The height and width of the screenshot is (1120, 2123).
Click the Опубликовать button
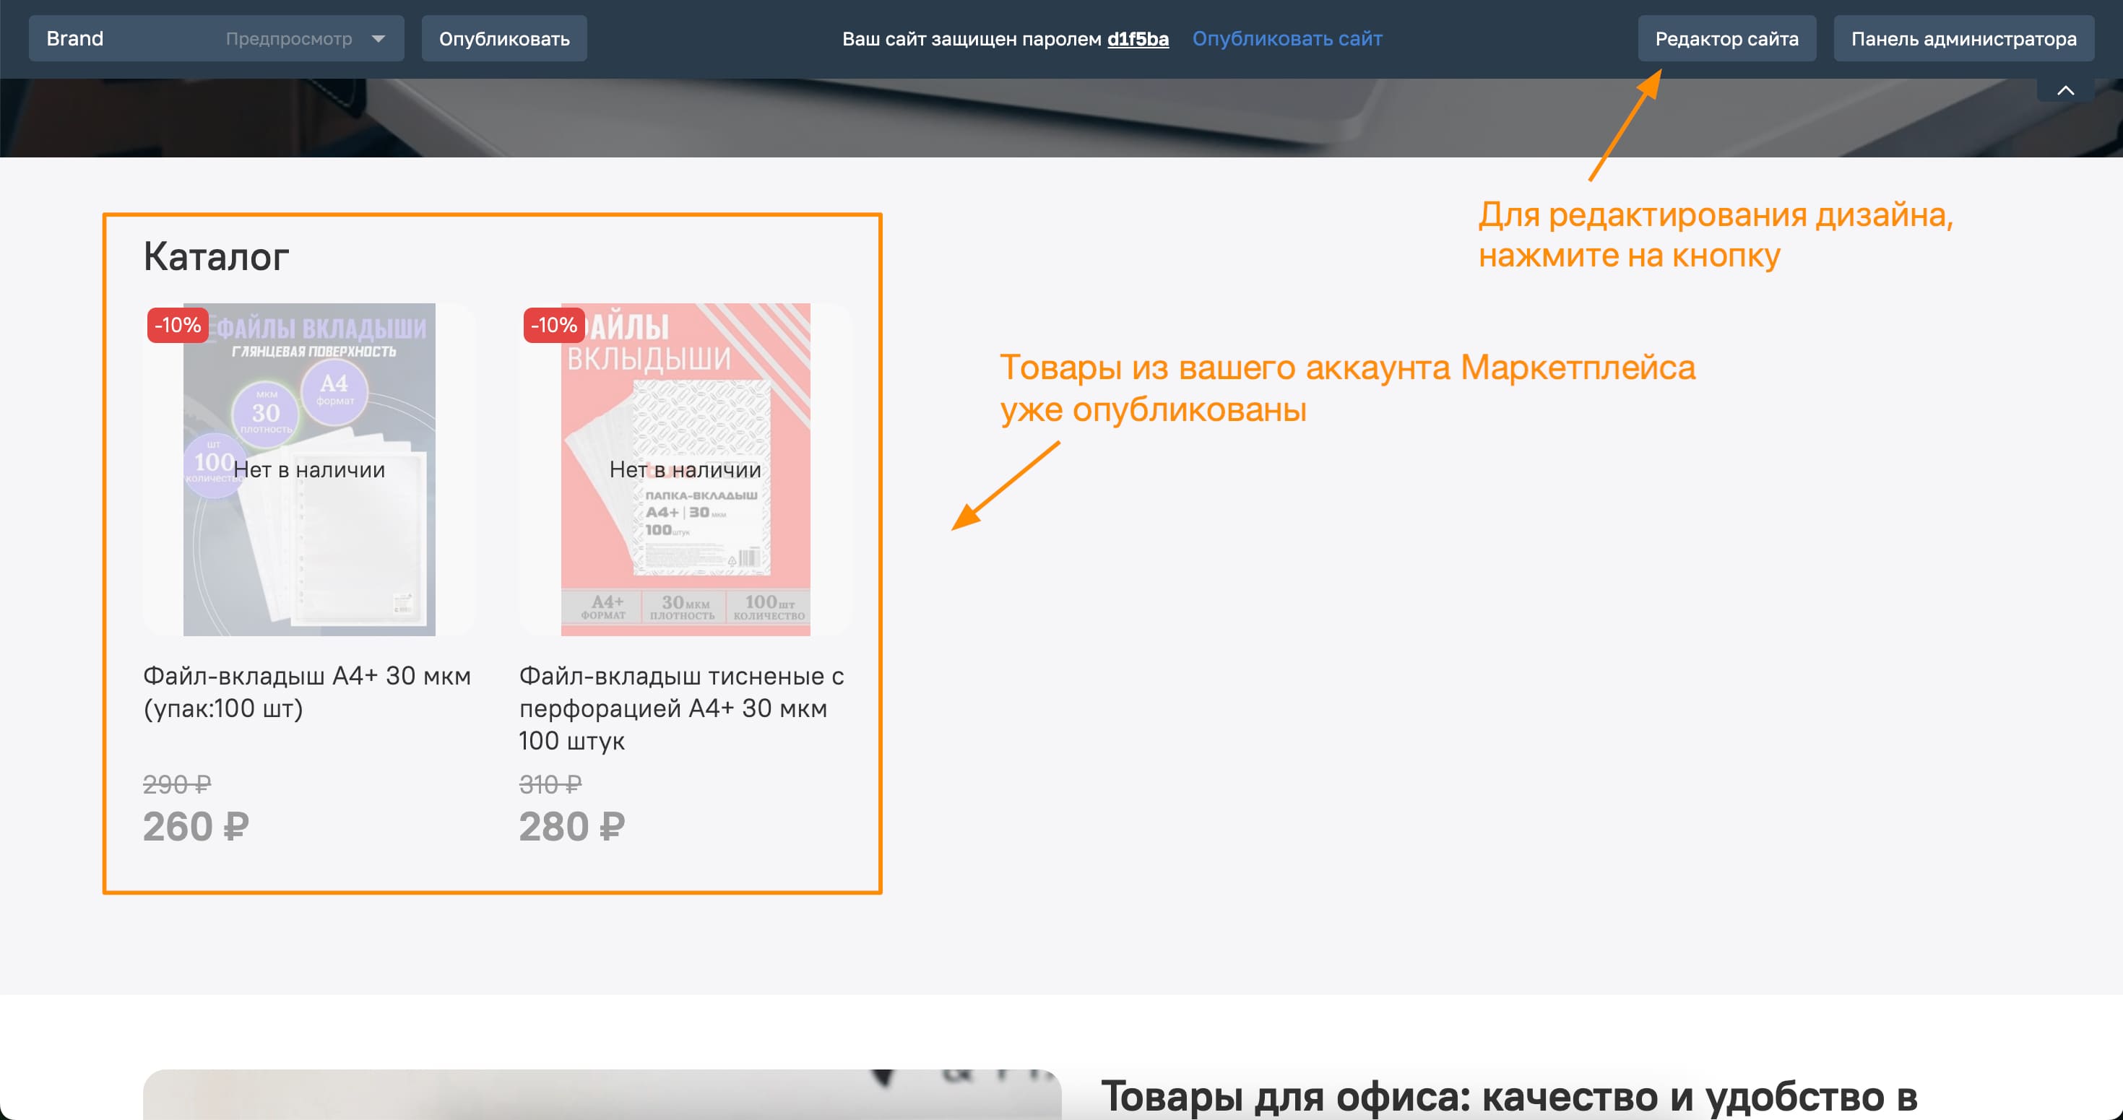click(x=503, y=39)
